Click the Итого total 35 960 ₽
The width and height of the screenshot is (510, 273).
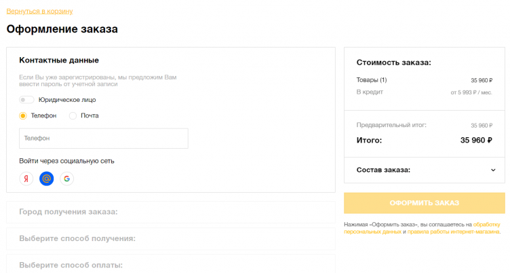pyautogui.click(x=476, y=141)
